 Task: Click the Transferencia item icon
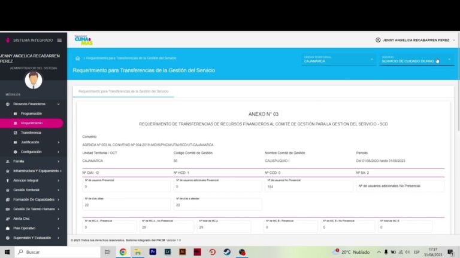click(15, 133)
